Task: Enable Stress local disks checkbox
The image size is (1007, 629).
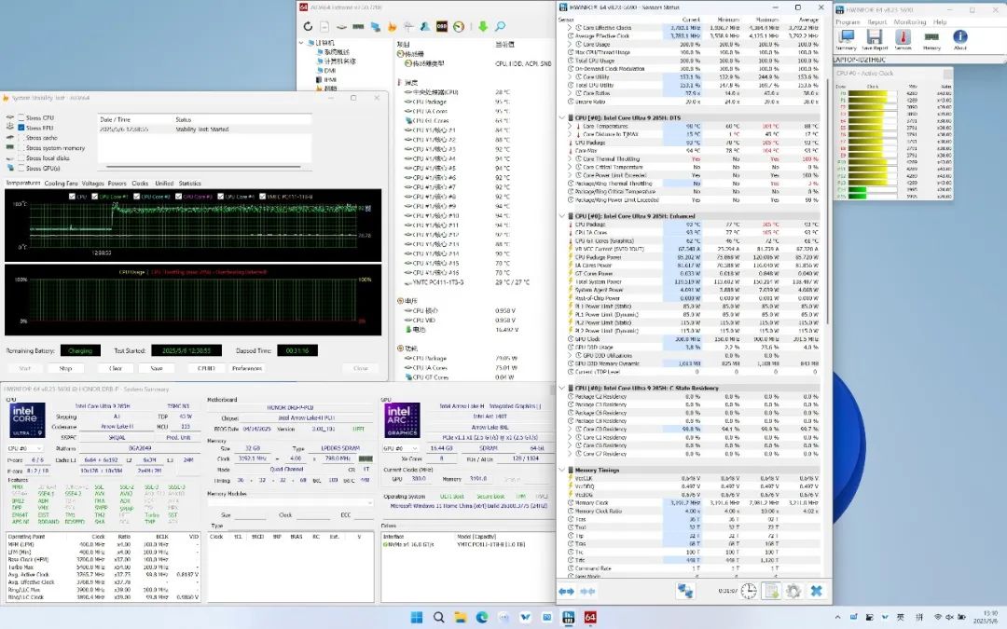Action: (x=21, y=157)
